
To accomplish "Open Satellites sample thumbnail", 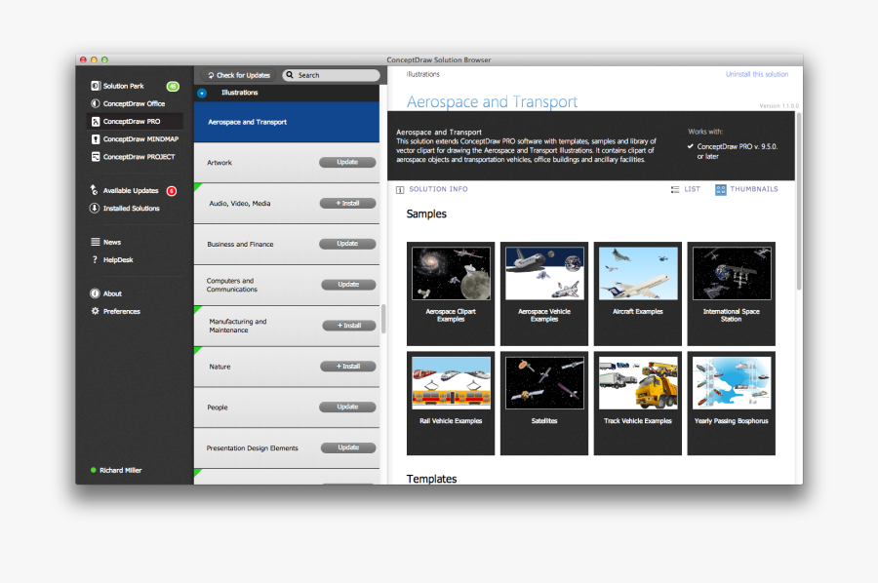I will [x=544, y=404].
